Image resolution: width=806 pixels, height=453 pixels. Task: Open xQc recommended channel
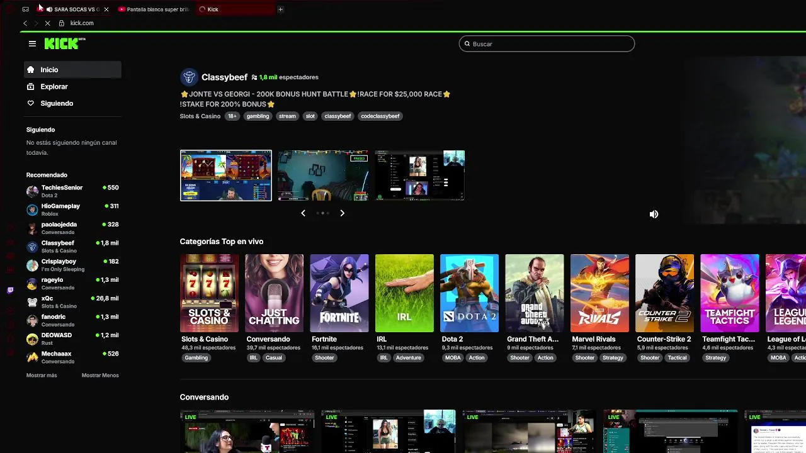(x=72, y=302)
